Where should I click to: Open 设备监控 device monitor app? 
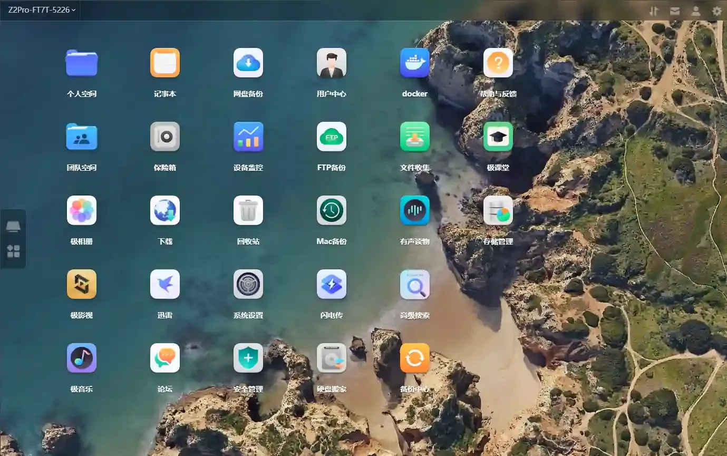(248, 137)
